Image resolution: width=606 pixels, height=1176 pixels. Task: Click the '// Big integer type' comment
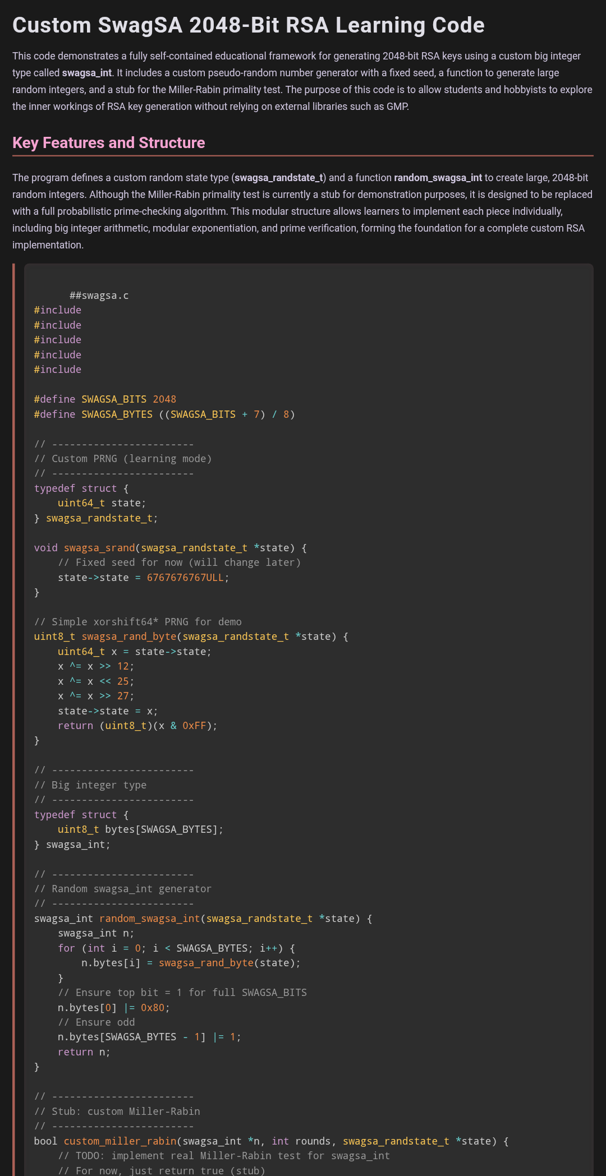pos(90,785)
